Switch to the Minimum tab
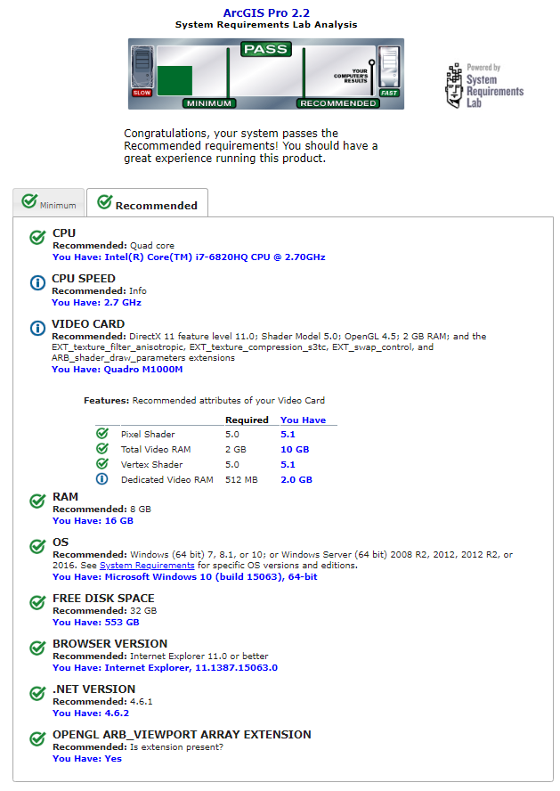Screen dimensions: 560x791 (x=49, y=203)
